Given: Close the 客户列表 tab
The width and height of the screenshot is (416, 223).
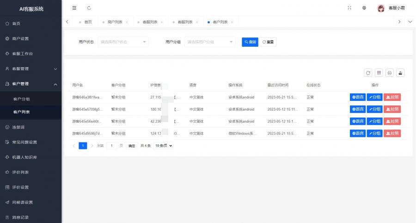Looking at the screenshot, I should [x=232, y=22].
